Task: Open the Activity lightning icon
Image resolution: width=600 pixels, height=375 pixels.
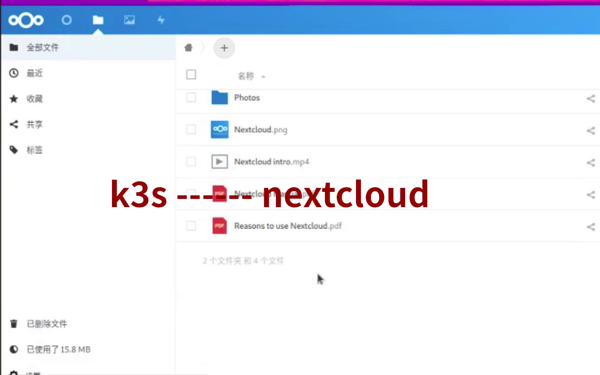Action: click(x=161, y=20)
